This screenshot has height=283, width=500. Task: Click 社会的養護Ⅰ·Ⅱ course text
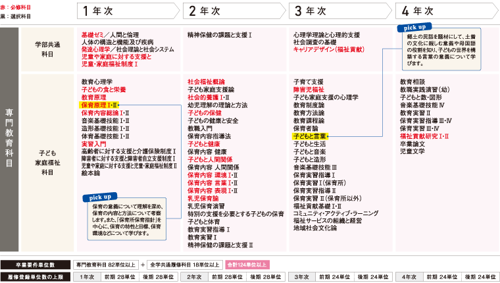(209, 97)
